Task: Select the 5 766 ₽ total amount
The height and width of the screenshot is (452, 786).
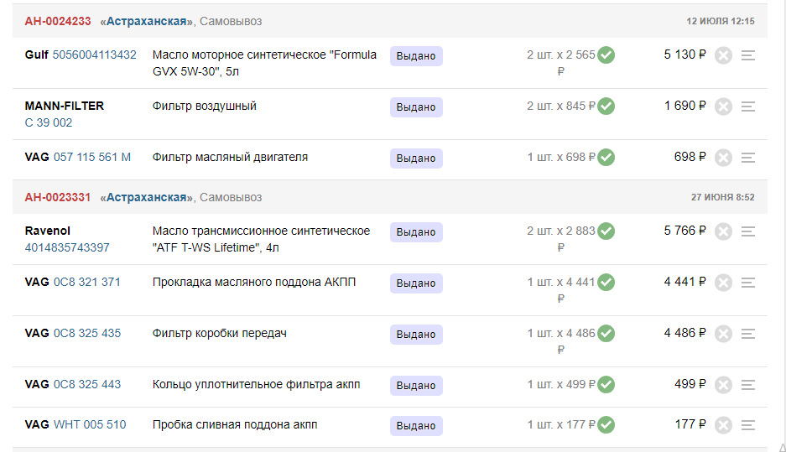Action: pos(684,230)
